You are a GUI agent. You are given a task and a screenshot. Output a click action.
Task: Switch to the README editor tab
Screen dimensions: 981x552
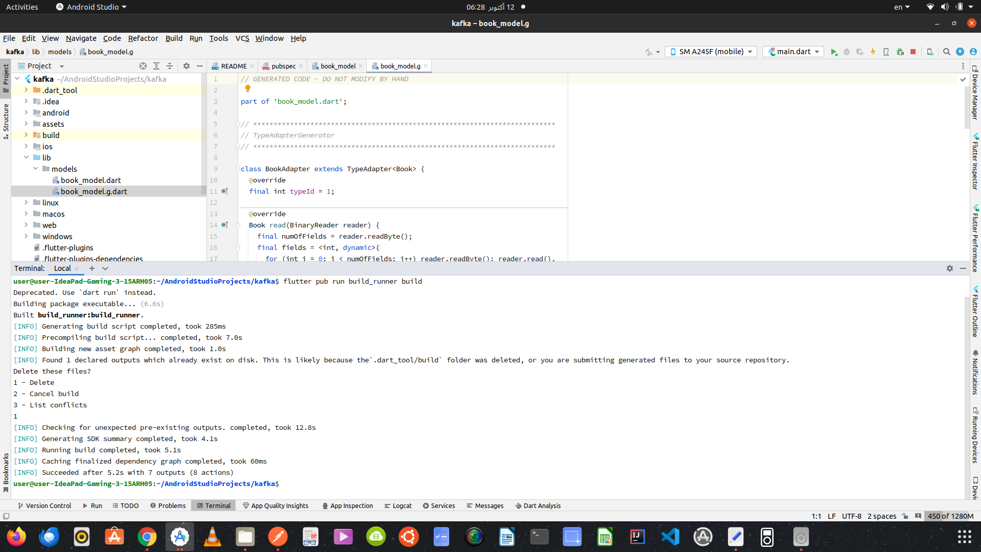click(x=233, y=66)
